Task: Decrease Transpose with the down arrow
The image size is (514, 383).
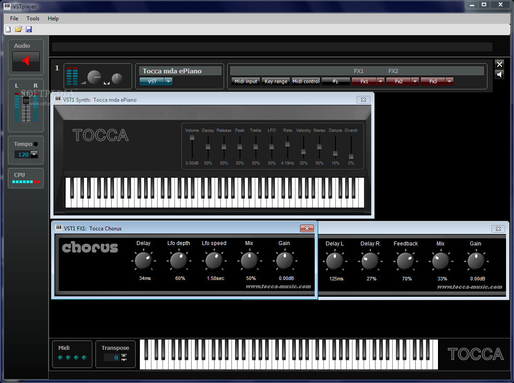Action: tap(124, 360)
